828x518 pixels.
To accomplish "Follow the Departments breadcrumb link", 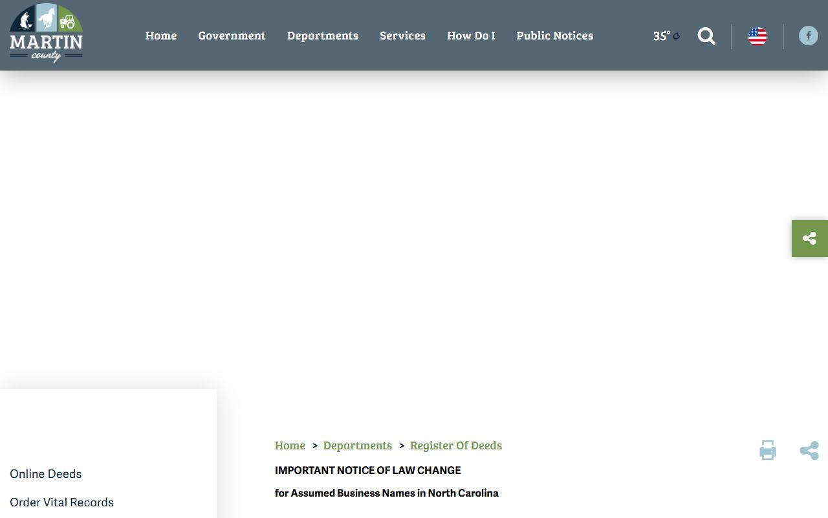I will (x=358, y=445).
